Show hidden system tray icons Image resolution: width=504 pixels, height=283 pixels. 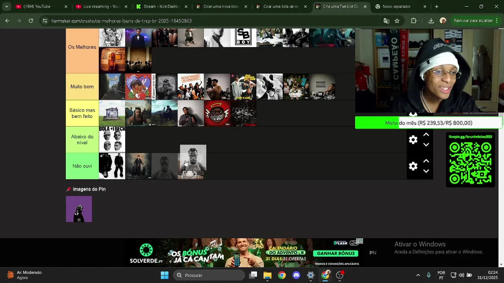418,275
